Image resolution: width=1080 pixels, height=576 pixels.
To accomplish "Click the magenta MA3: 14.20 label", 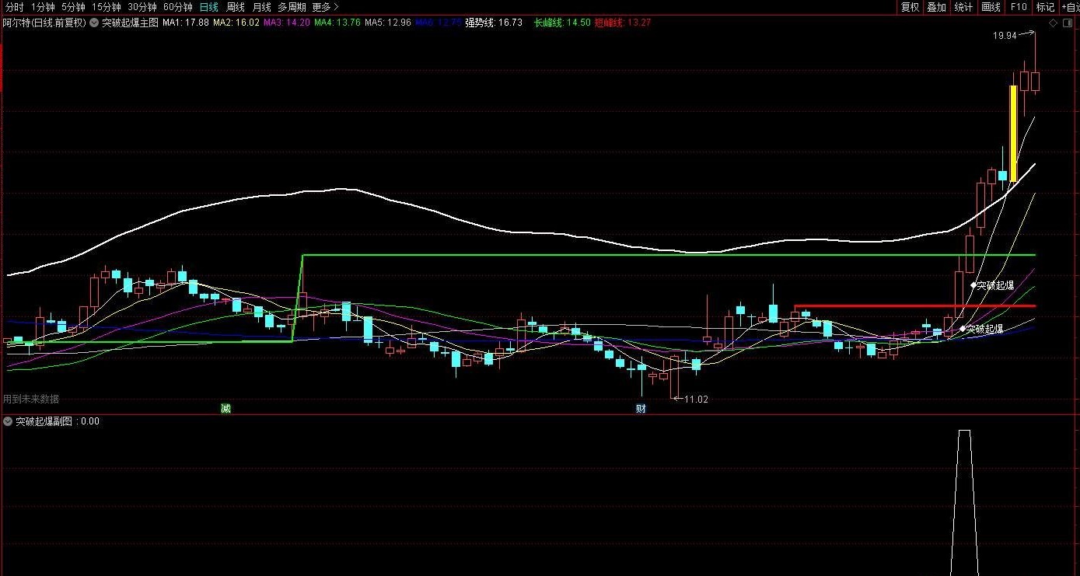I will point(287,23).
